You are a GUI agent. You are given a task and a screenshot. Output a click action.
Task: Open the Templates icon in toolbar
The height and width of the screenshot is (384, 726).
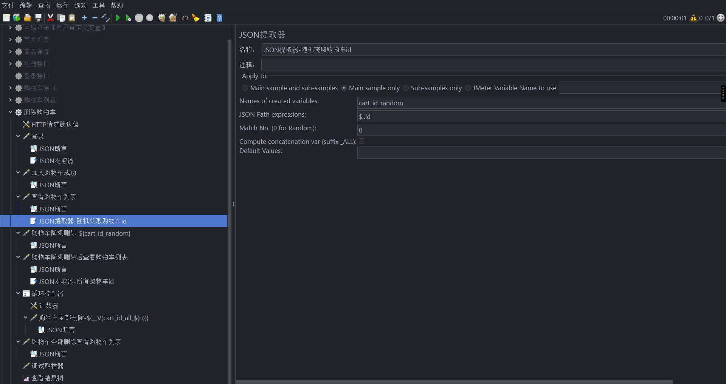coord(17,18)
